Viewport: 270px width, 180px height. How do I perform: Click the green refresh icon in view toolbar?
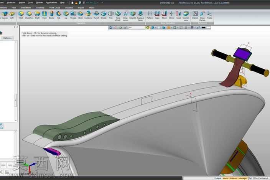pyautogui.click(x=148, y=28)
